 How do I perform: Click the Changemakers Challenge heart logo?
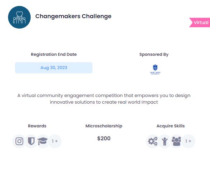[x=19, y=17]
